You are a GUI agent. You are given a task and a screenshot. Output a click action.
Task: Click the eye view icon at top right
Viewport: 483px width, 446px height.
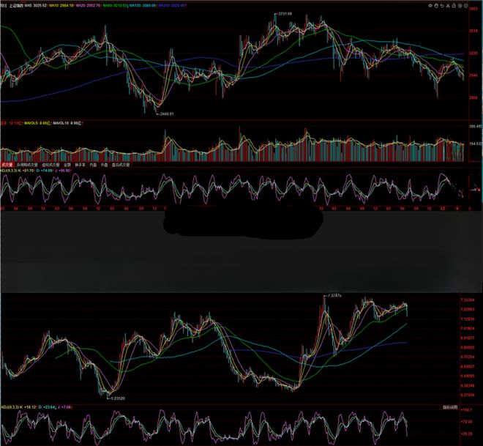coord(430,6)
